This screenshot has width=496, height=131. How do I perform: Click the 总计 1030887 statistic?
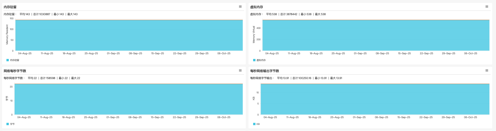pyautogui.click(x=42, y=14)
